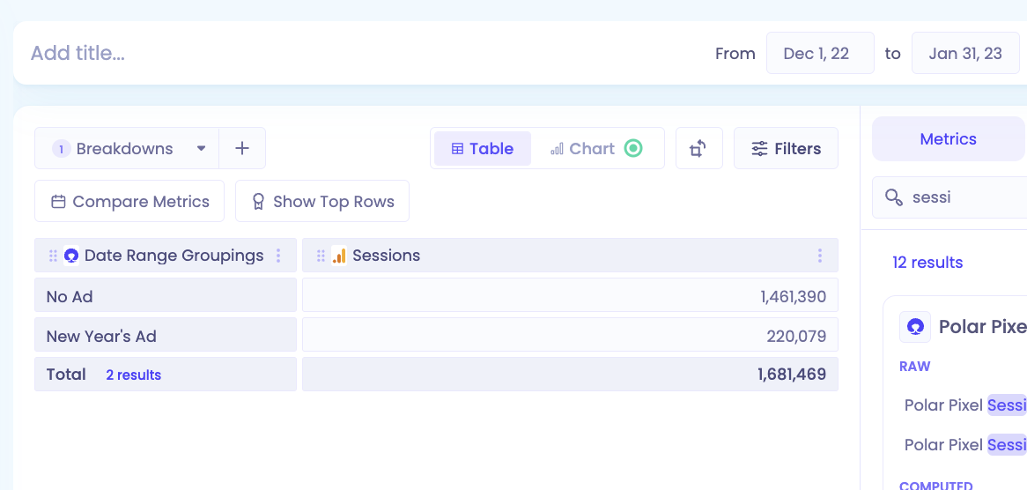Open Sessions column three-dot menu
The image size is (1027, 490).
point(819,256)
